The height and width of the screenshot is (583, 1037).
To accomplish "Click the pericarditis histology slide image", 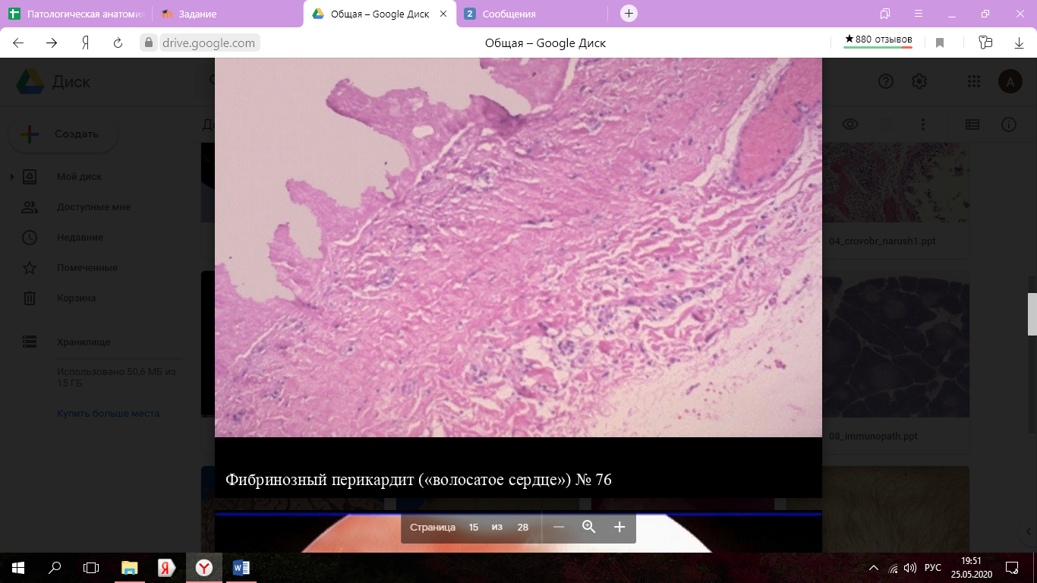I will (x=518, y=247).
